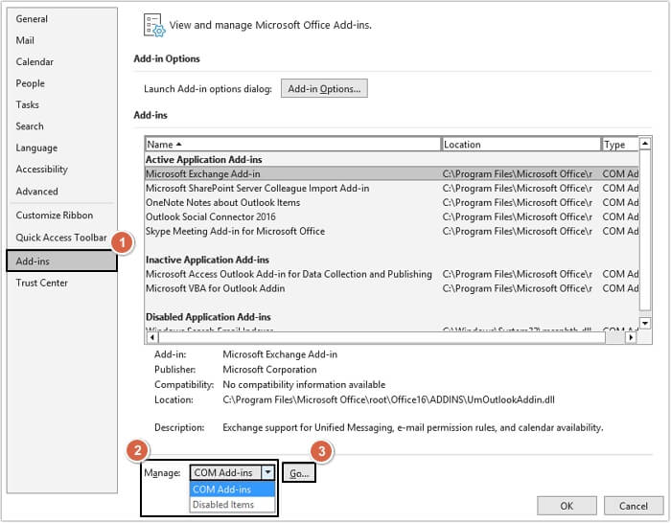Sort by the Location column header
This screenshot has width=671, height=523.
521,145
